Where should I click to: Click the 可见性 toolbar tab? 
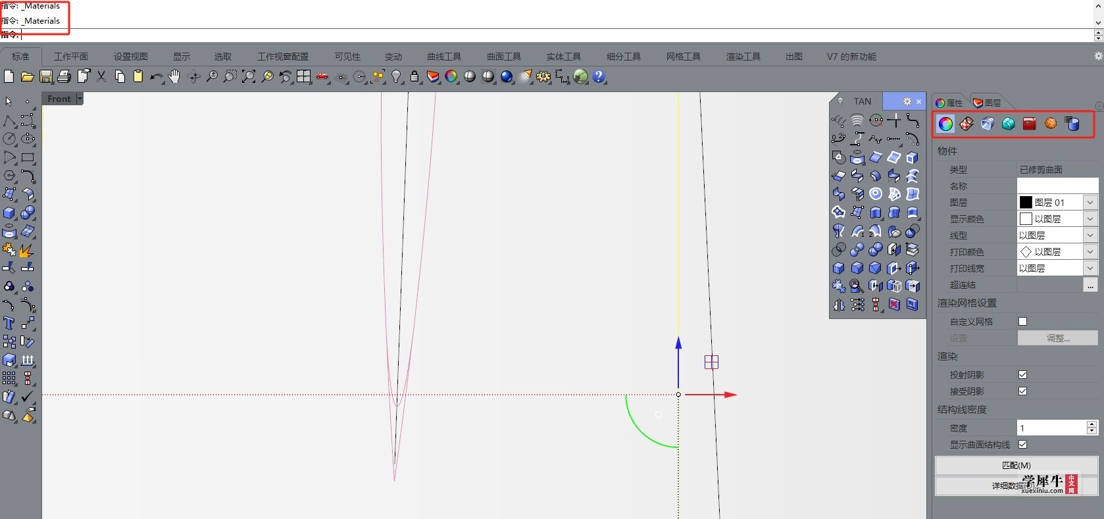click(347, 57)
